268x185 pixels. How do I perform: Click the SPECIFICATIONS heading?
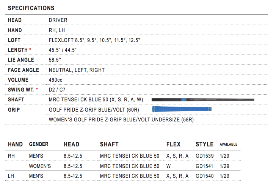click(x=31, y=8)
